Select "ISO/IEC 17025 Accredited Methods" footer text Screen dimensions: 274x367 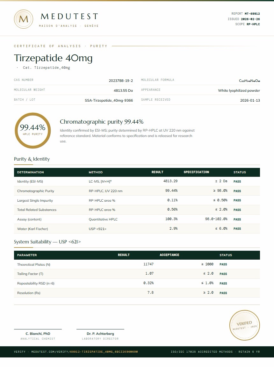(x=202, y=352)
